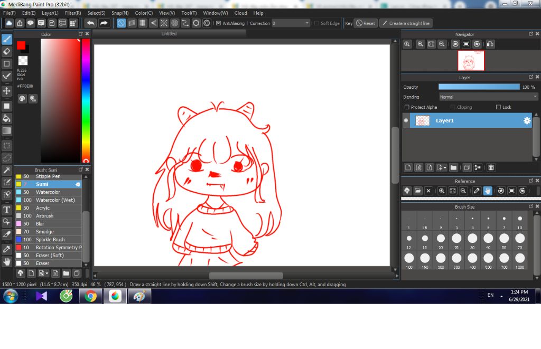This screenshot has height=349, width=541.
Task: Open Chrome from the taskbar
Action: coord(90,296)
